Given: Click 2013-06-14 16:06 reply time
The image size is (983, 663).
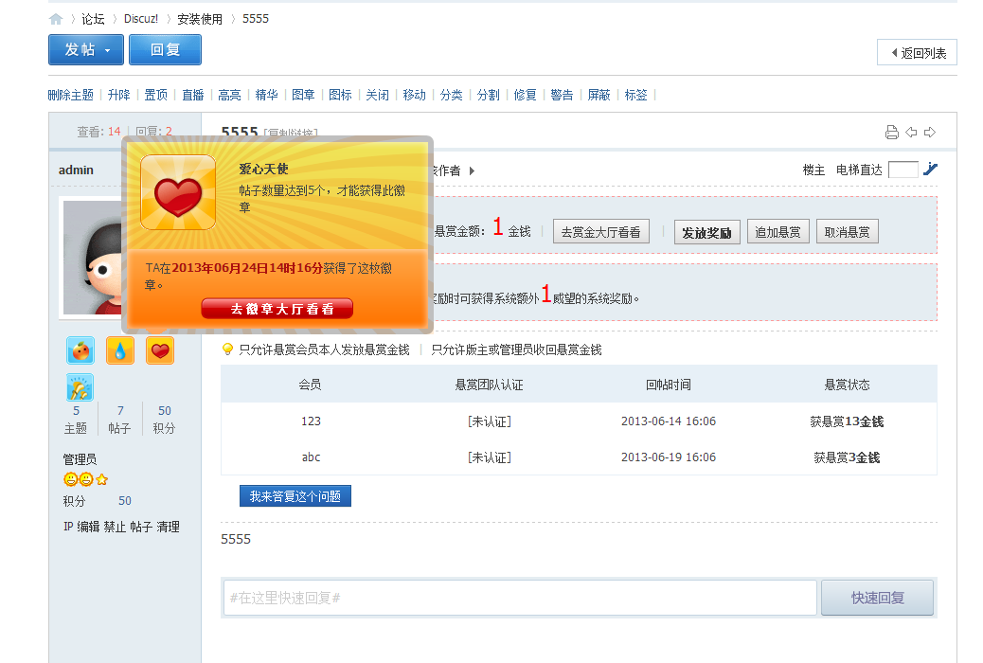Looking at the screenshot, I should click(669, 421).
